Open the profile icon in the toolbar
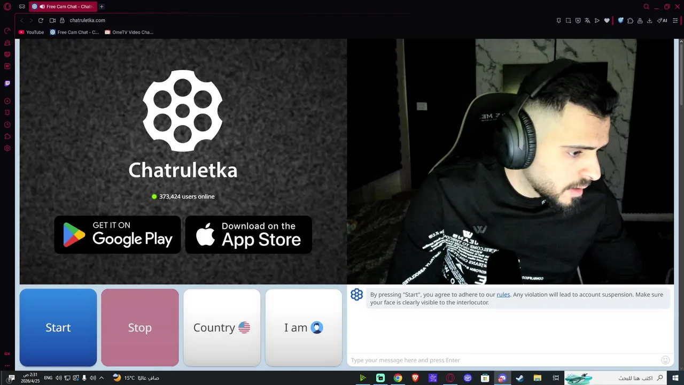Viewport: 684px width, 385px height. click(640, 20)
